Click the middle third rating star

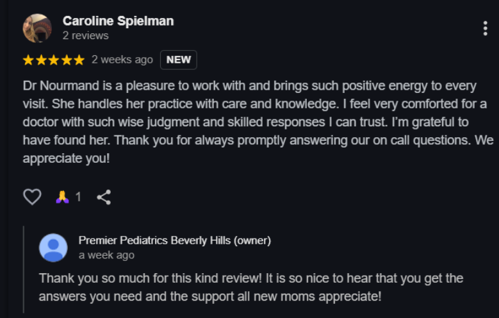(x=54, y=60)
